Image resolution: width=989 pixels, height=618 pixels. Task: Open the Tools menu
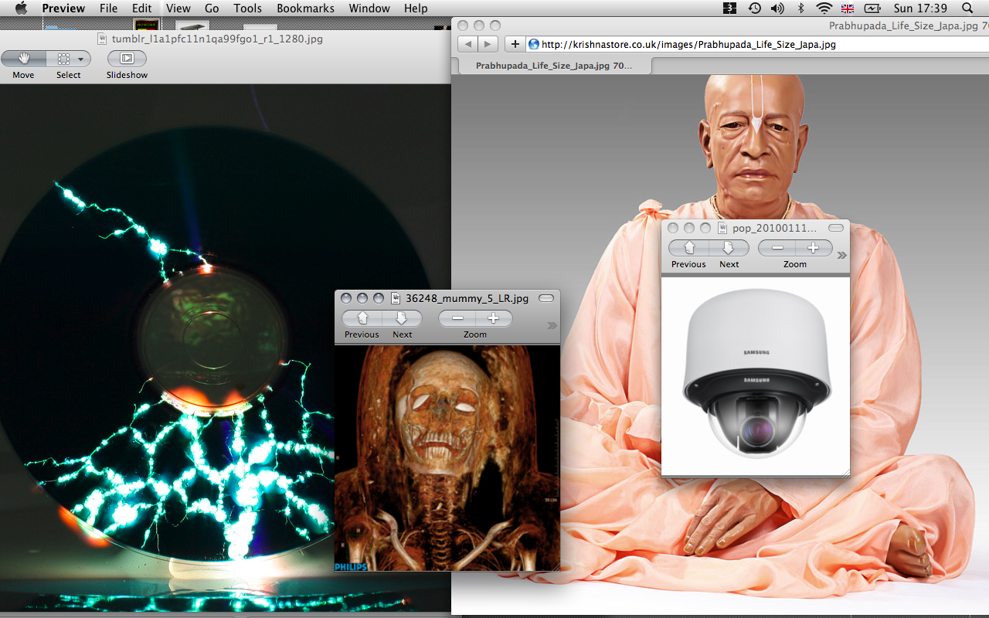pyautogui.click(x=248, y=8)
